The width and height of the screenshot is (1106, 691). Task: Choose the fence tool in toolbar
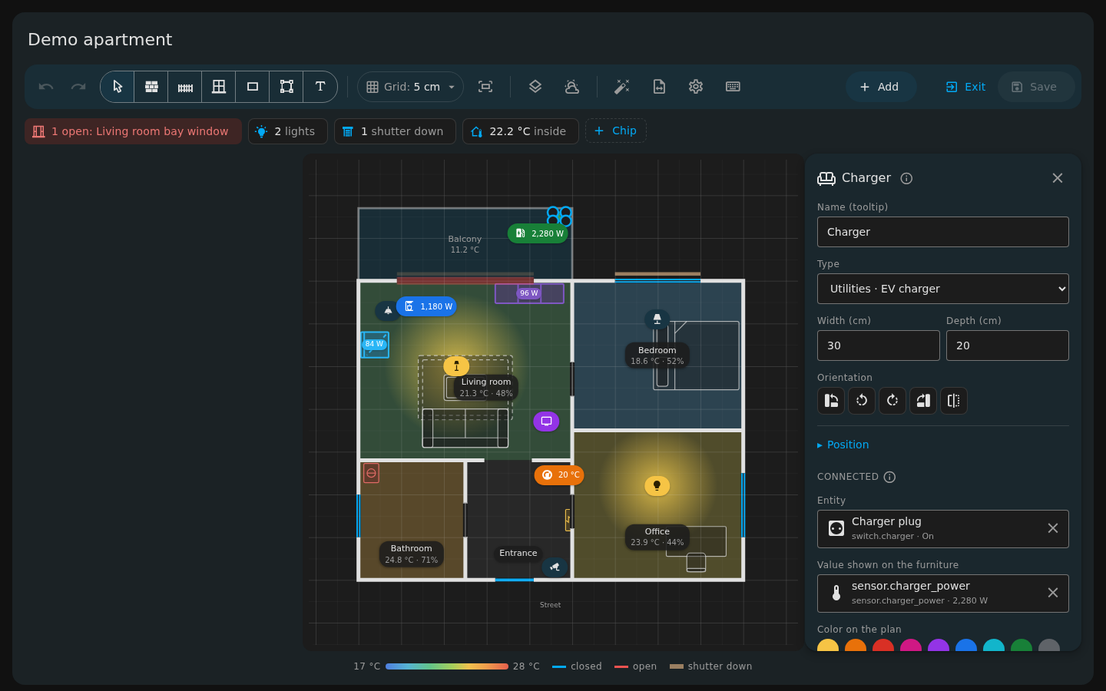pos(185,87)
